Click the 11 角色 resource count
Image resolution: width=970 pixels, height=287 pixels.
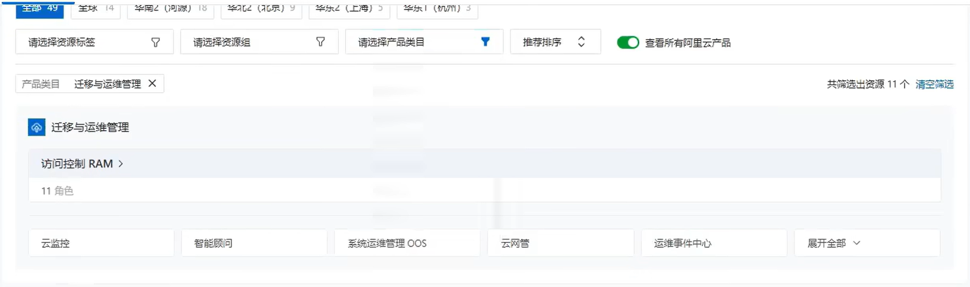57,191
